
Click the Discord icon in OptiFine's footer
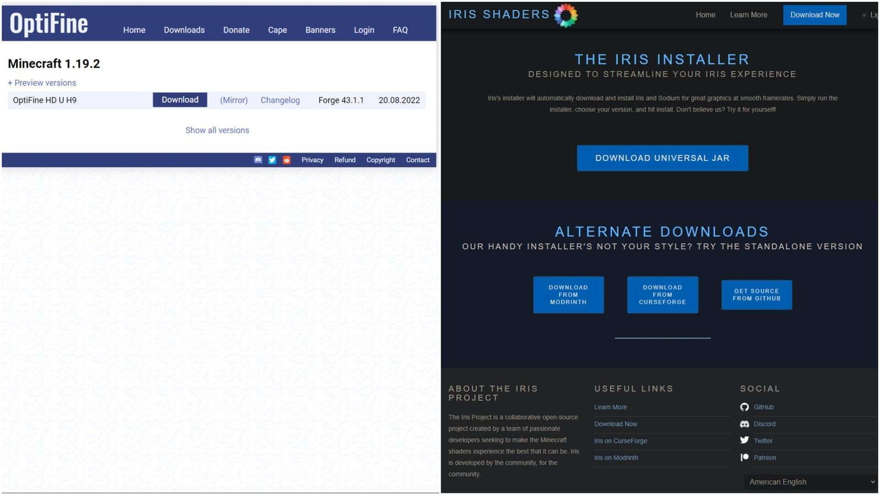coord(258,159)
